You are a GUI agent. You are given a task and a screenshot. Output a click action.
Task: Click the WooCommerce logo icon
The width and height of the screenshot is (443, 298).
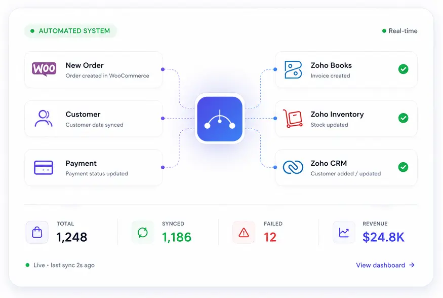44,69
